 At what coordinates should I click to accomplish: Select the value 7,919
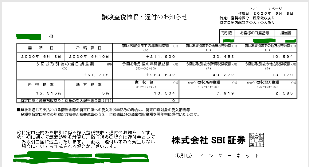tap(225, 93)
